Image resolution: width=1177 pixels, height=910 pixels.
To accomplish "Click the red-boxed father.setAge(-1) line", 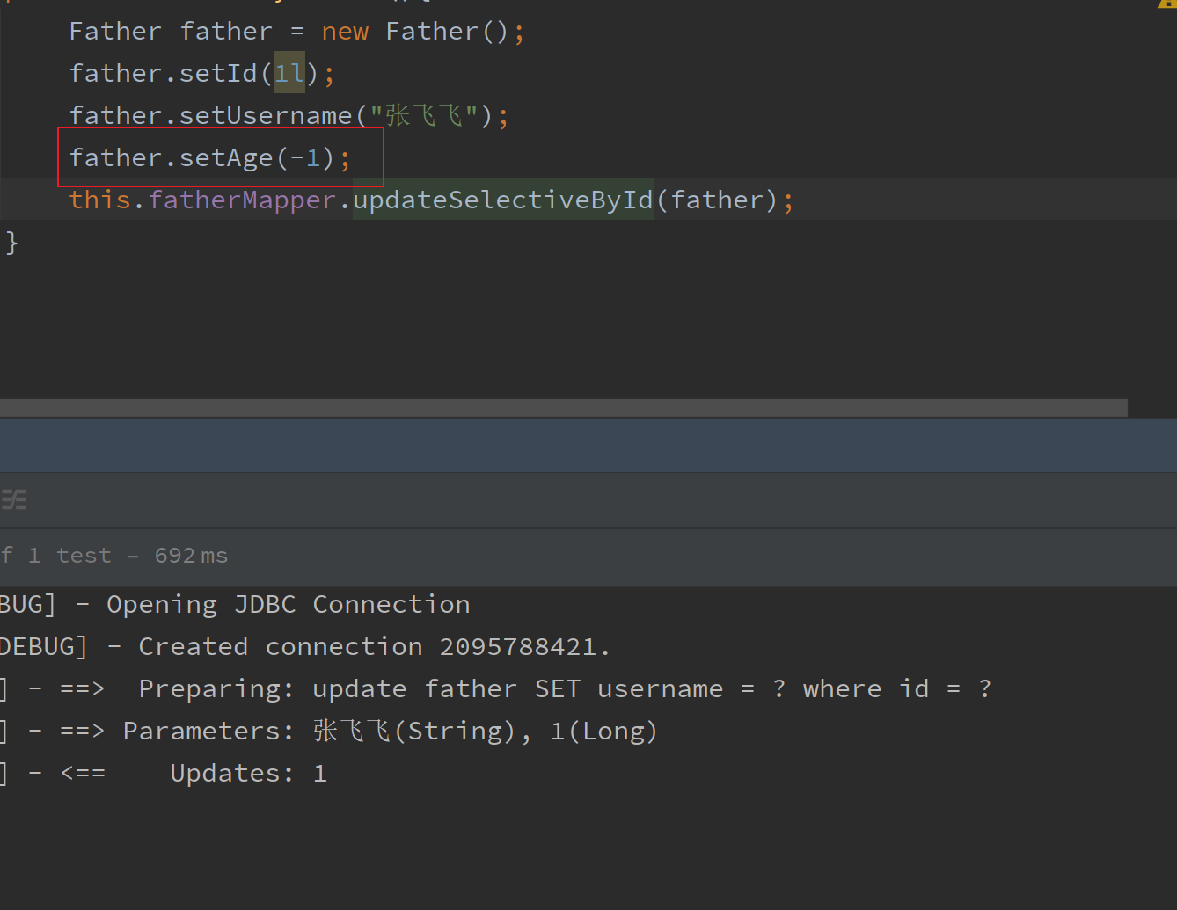I will point(209,158).
